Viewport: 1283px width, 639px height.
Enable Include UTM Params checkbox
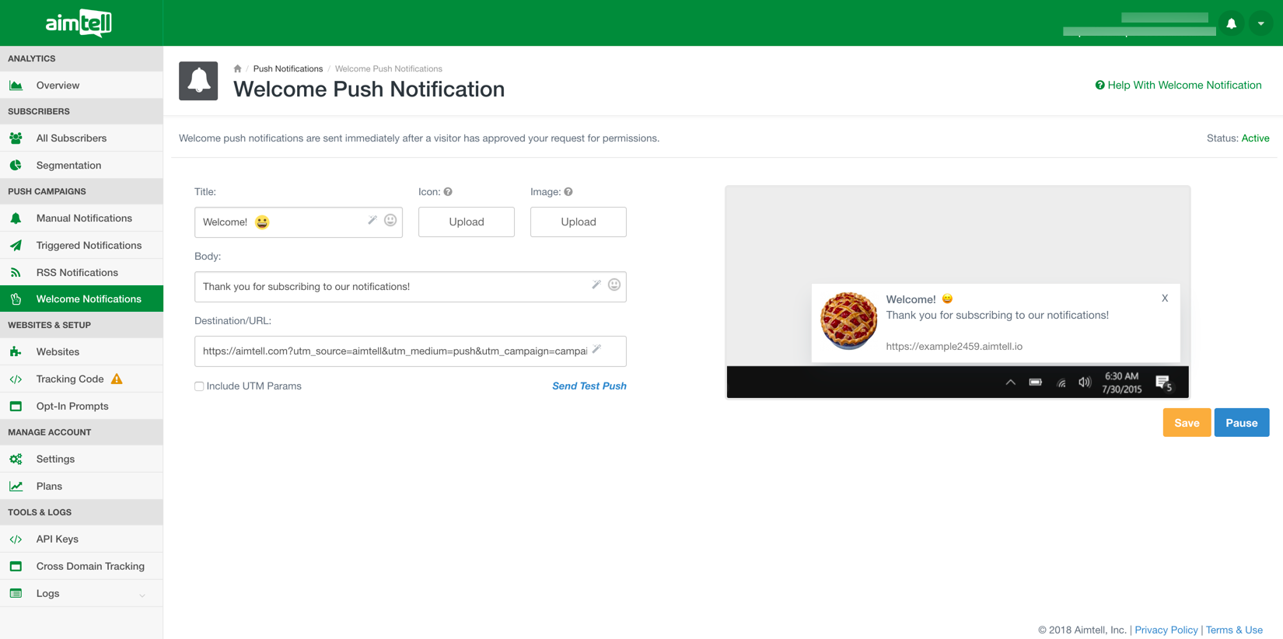[x=199, y=386]
